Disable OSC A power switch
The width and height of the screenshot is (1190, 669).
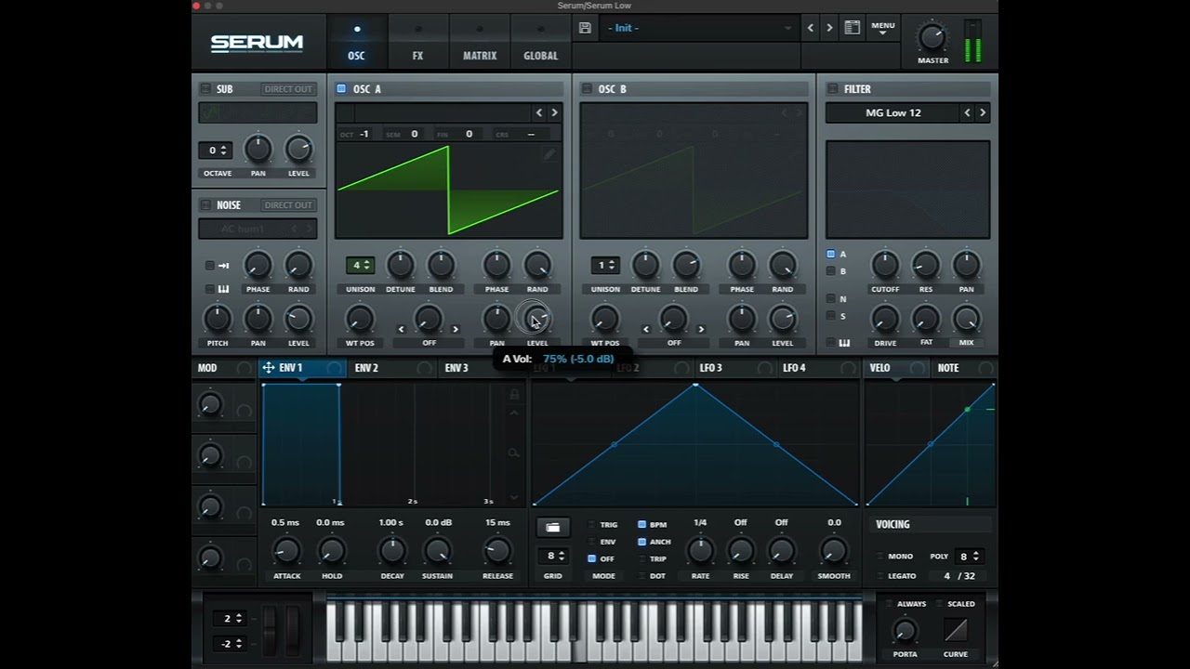coord(341,89)
